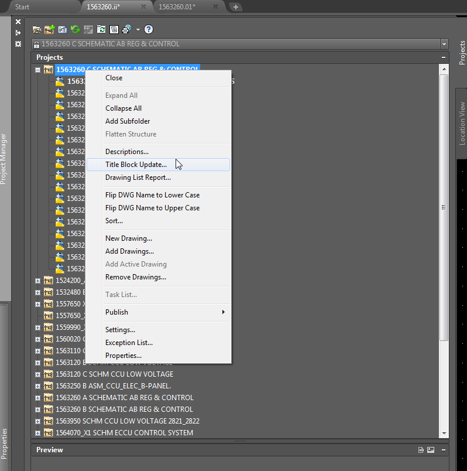Expand the 1564070_X1 SCHM ECCU node

click(x=37, y=433)
